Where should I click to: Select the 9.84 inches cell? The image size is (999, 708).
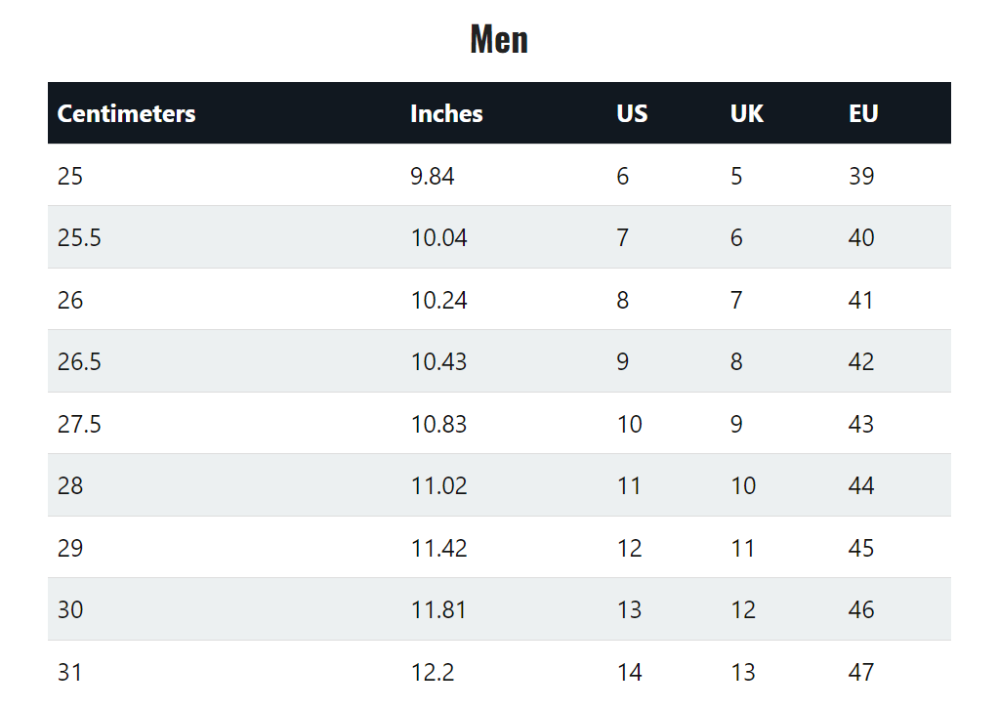click(432, 176)
